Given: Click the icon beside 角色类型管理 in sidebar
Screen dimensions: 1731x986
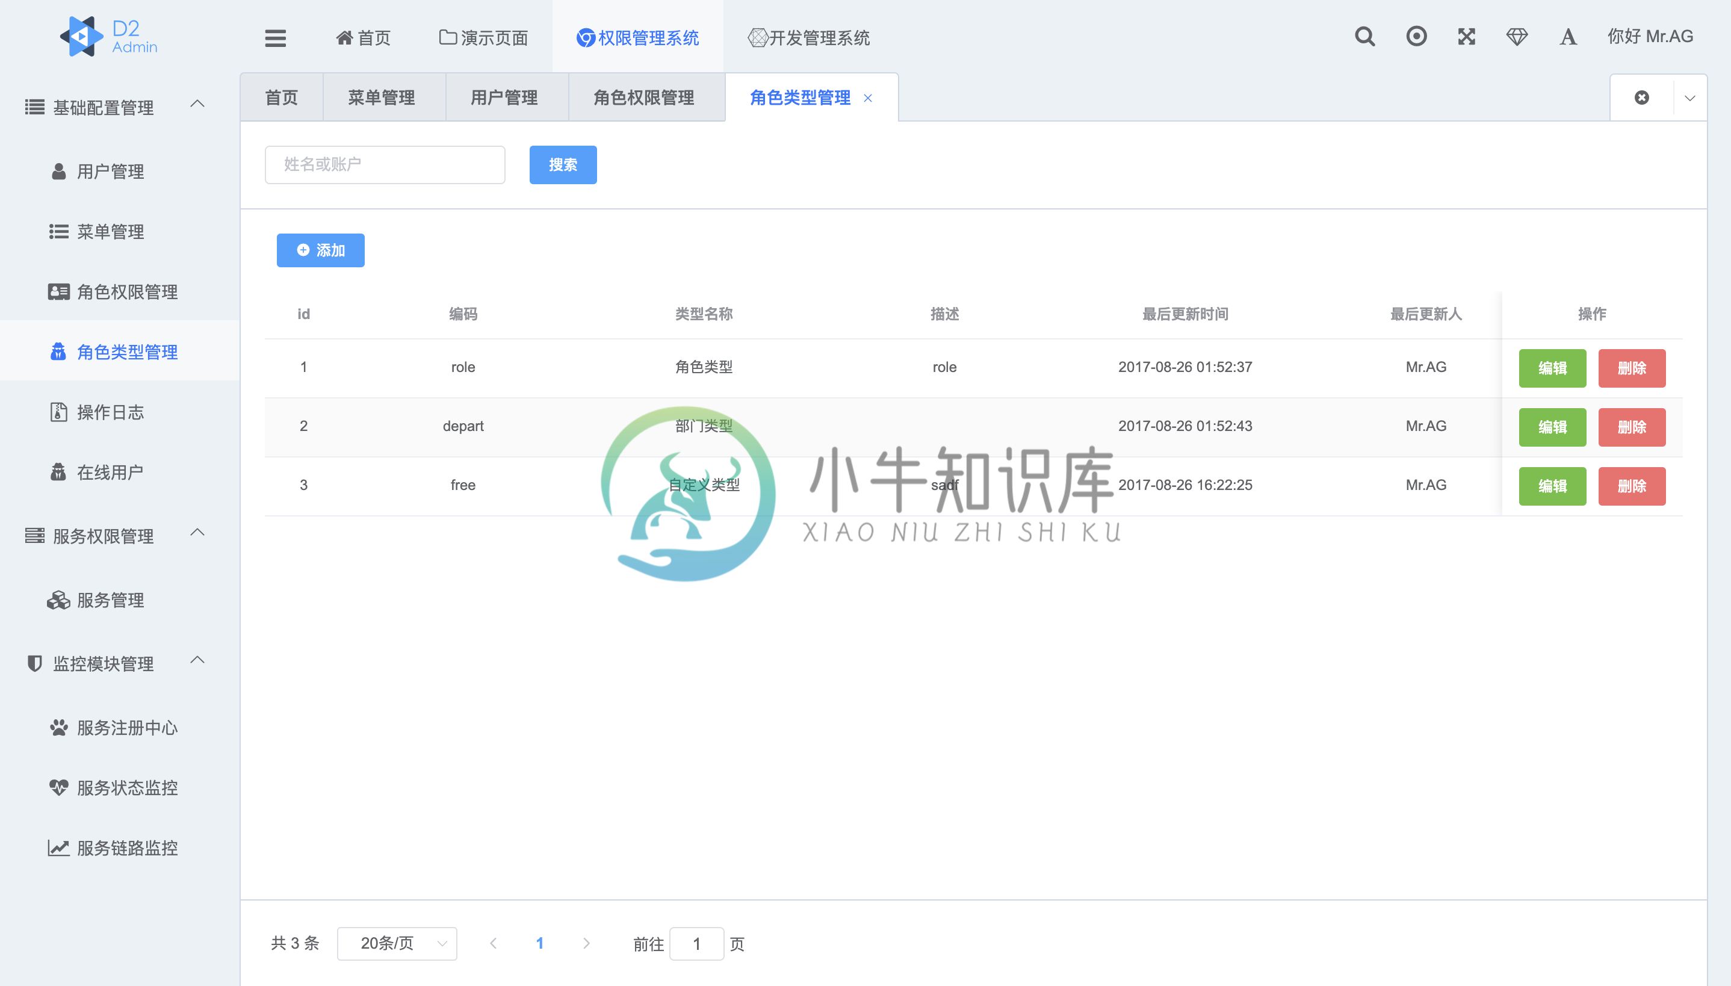Looking at the screenshot, I should tap(59, 352).
